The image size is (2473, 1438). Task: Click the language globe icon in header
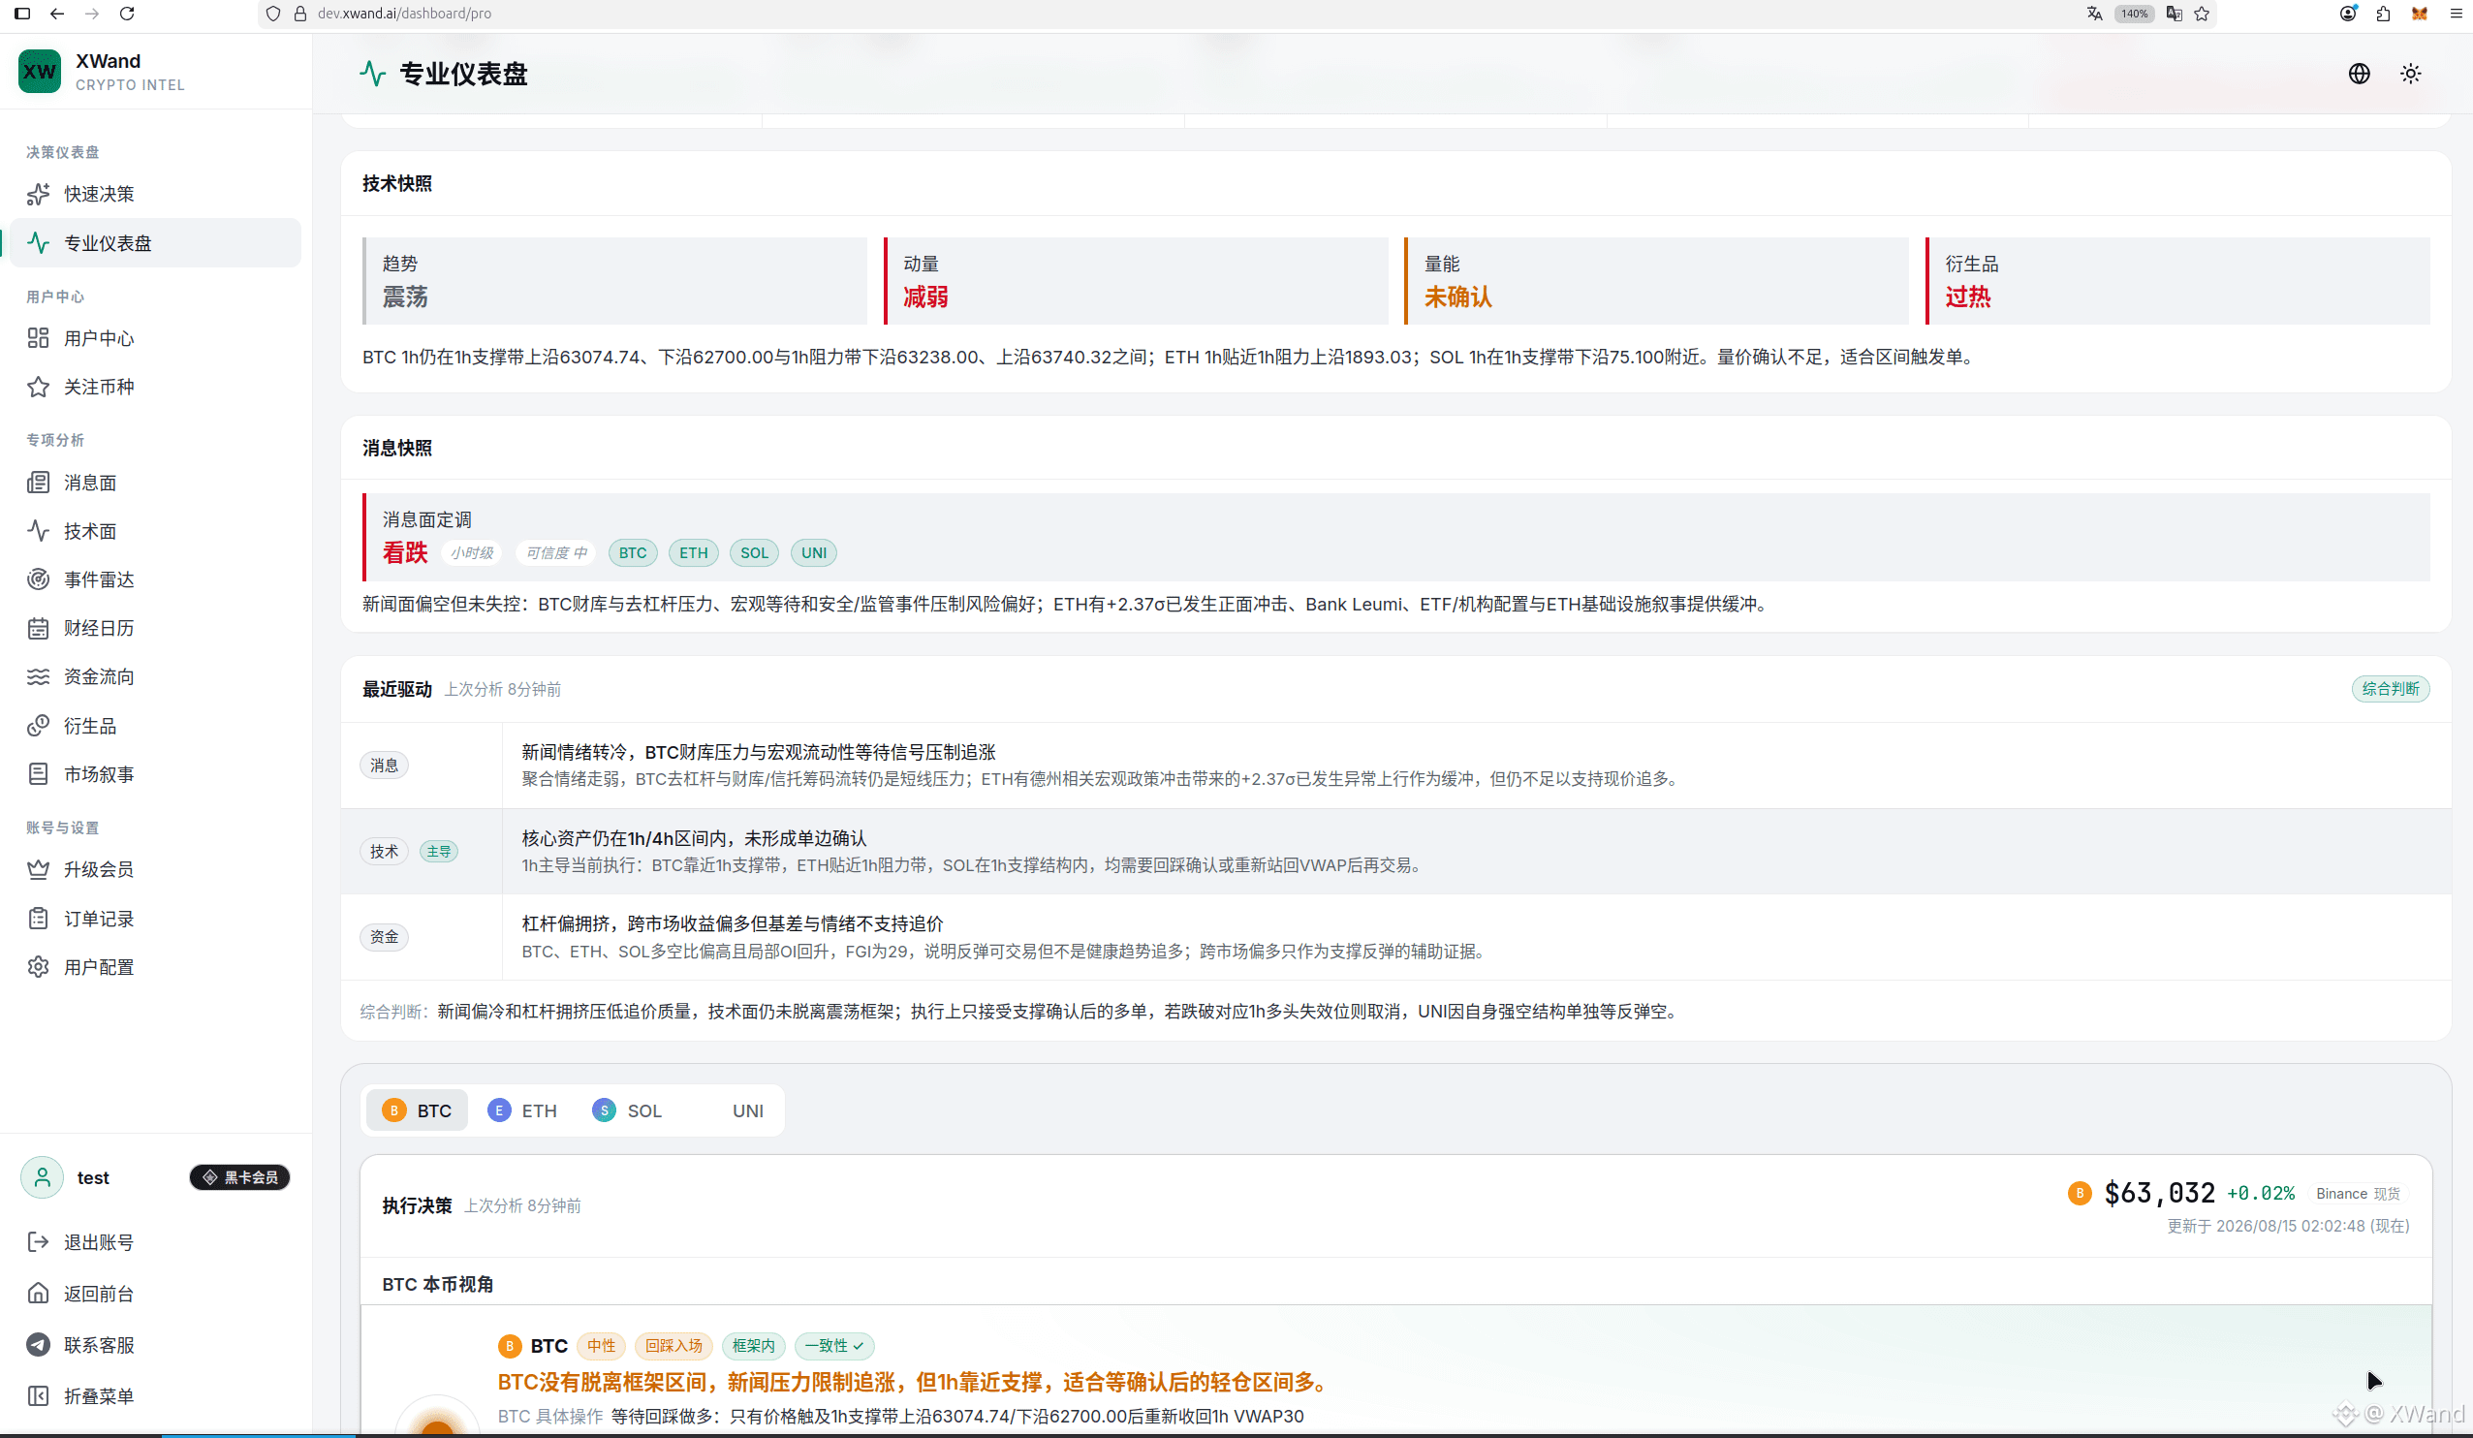2360,74
